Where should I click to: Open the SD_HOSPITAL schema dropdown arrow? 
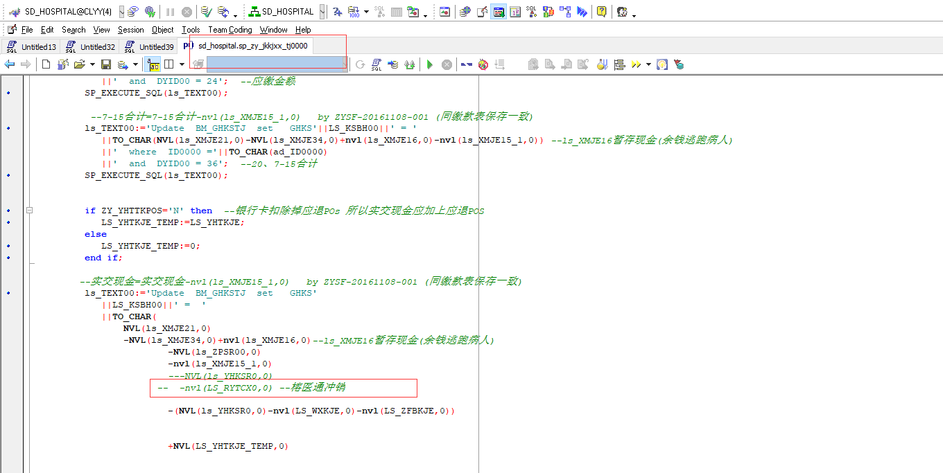point(322,12)
